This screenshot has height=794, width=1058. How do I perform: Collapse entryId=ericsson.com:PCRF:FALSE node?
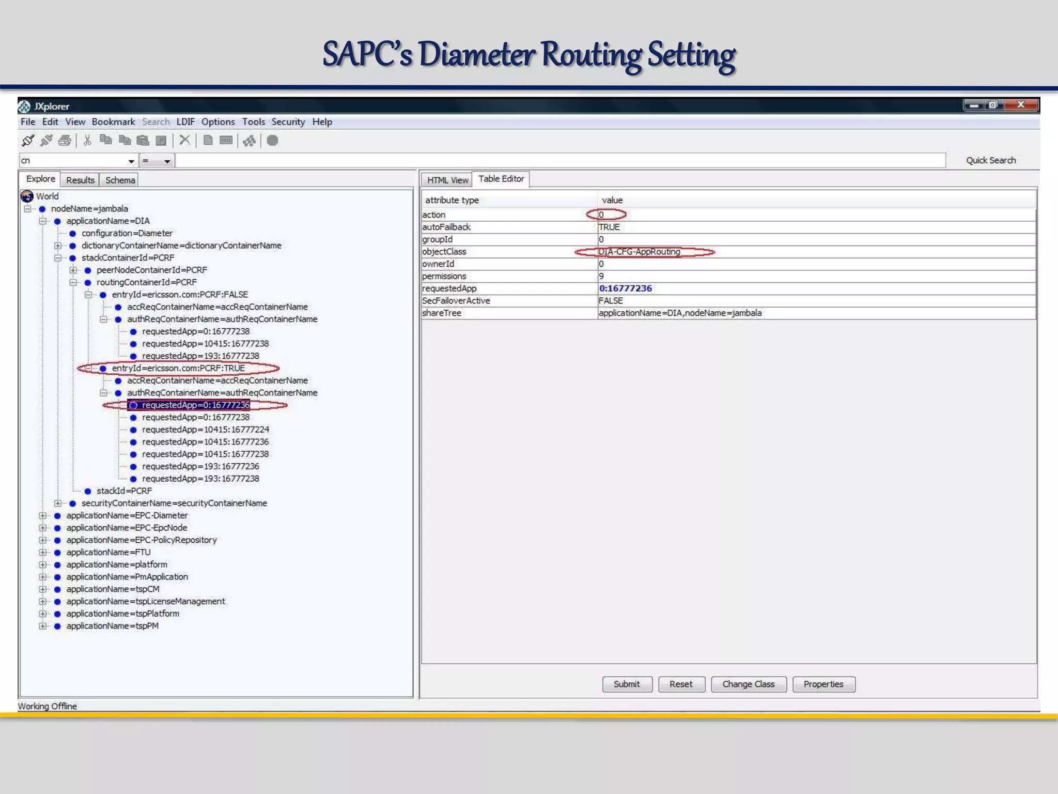point(88,295)
